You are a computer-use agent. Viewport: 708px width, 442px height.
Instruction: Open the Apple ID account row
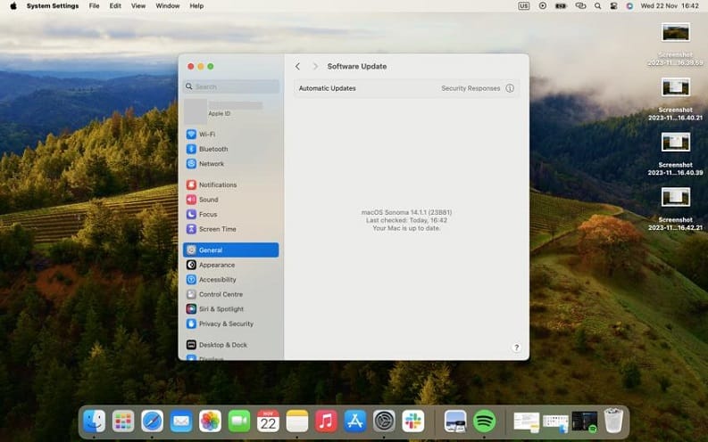230,110
